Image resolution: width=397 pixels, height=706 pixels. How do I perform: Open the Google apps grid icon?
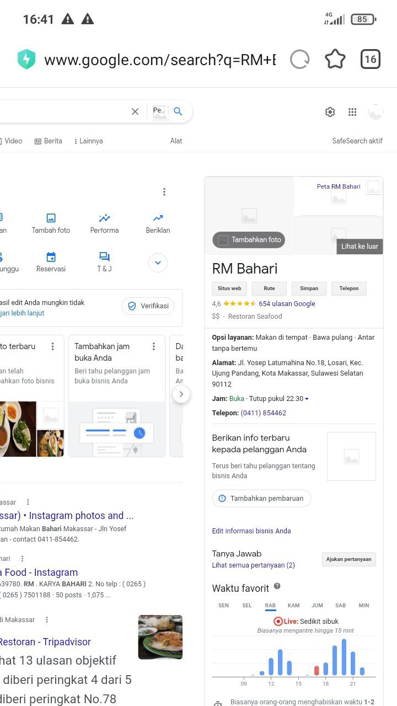point(352,112)
